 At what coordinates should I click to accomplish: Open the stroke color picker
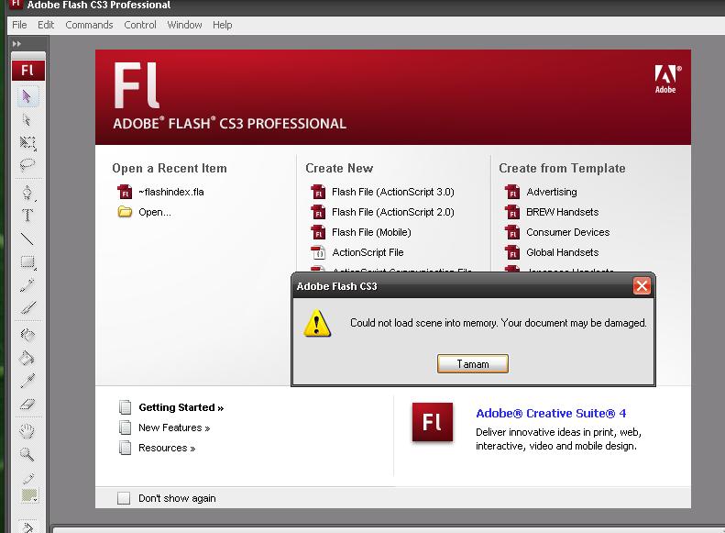pos(28,495)
